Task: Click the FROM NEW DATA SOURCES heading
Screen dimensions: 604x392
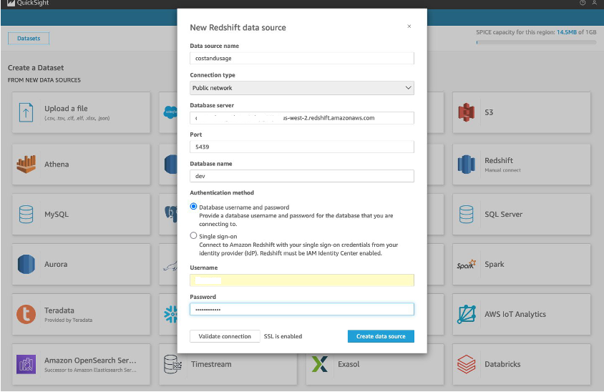Action: pyautogui.click(x=44, y=80)
